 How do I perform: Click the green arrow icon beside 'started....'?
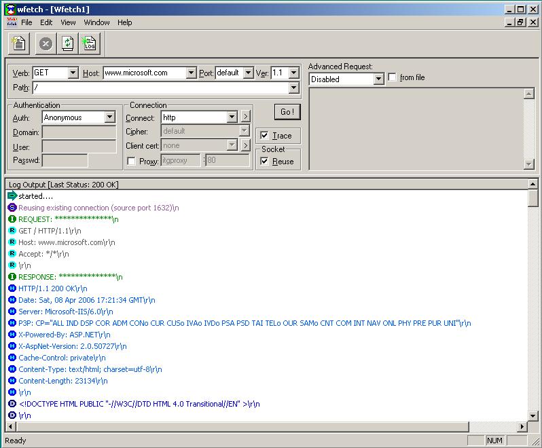coord(12,196)
